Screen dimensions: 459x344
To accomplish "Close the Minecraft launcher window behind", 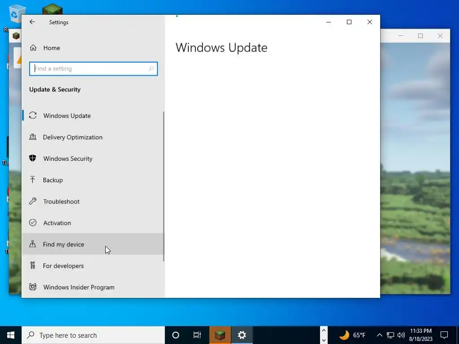I will 440,36.
